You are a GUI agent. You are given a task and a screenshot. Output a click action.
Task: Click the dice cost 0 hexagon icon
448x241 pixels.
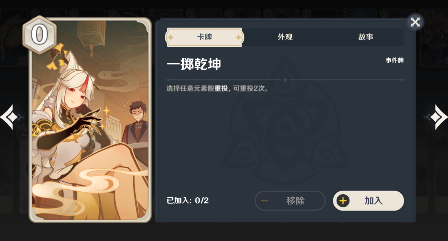40,35
